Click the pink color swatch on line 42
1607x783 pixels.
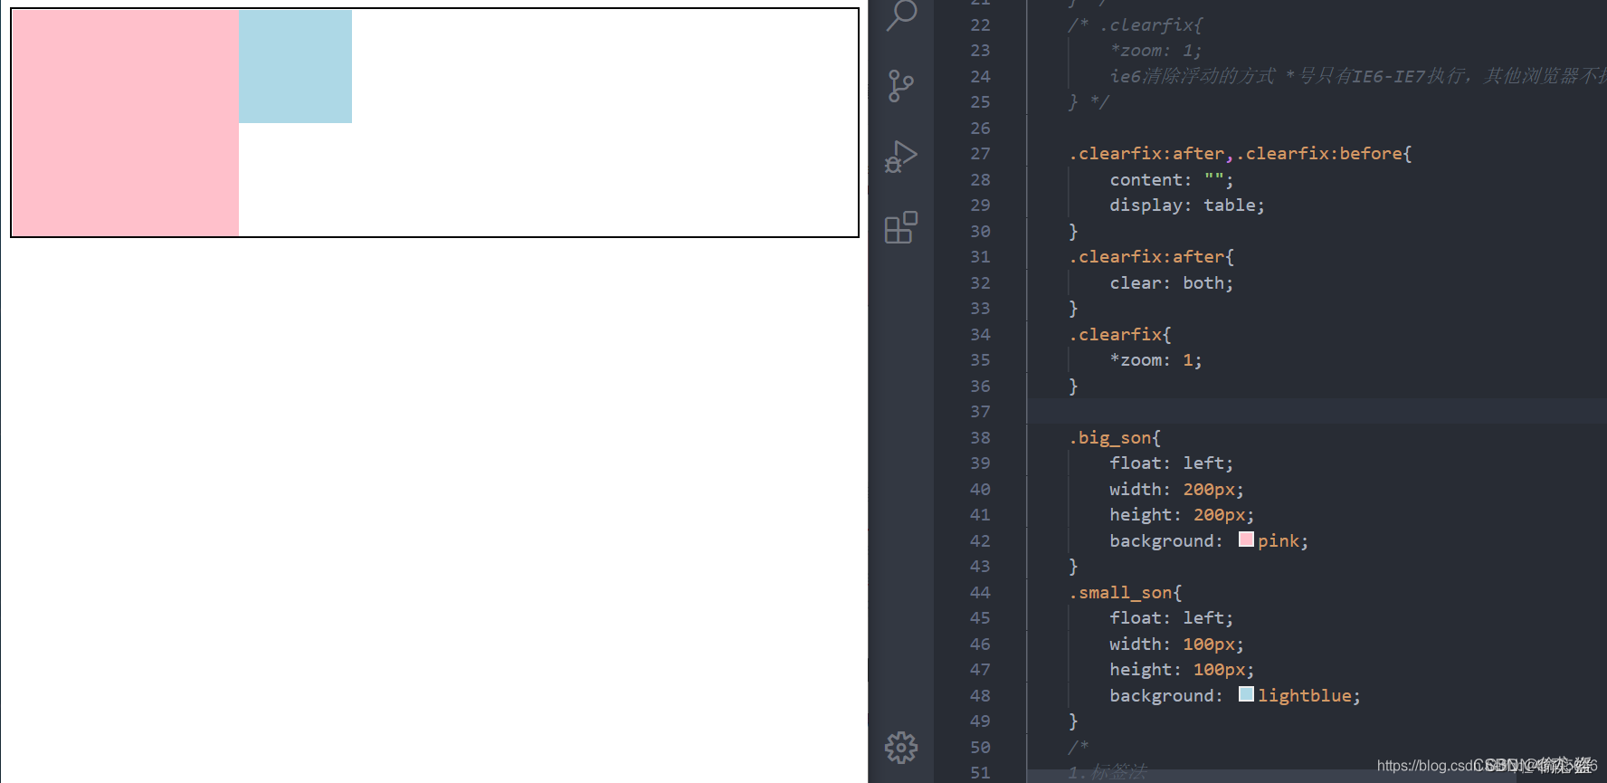pos(1246,540)
